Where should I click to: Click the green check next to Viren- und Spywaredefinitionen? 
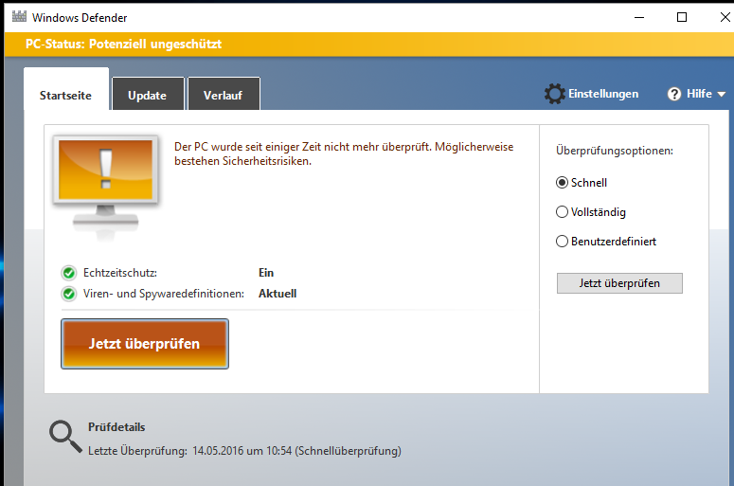point(69,294)
